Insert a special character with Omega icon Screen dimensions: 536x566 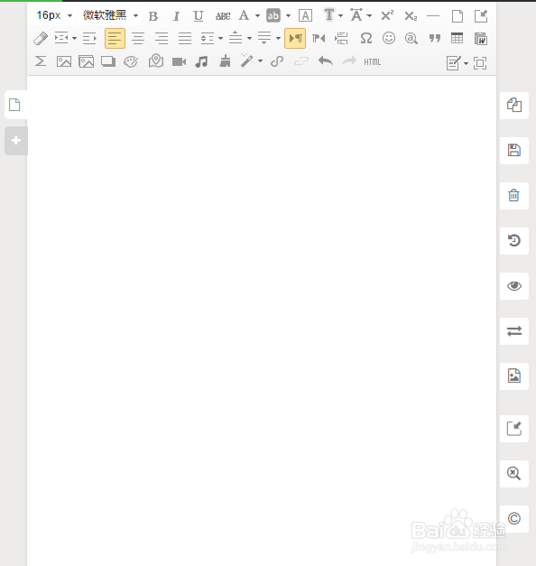click(366, 38)
